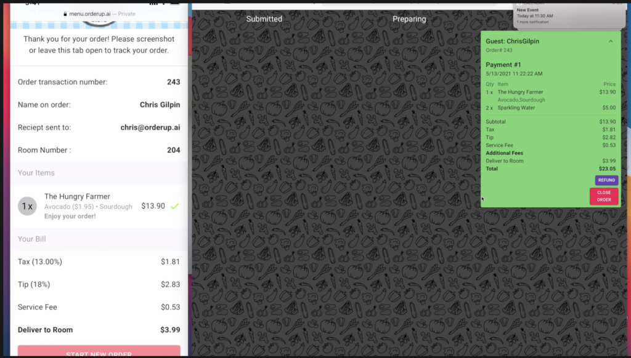Click the Total $23.05 amount on card
Screen dimensions: 631x358
pyautogui.click(x=607, y=169)
